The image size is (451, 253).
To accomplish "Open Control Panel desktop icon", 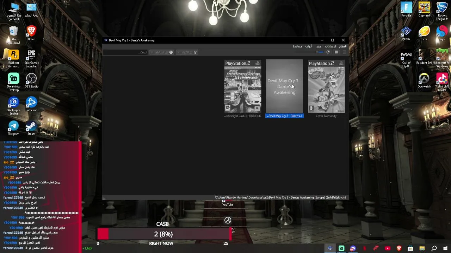I will tap(31, 9).
